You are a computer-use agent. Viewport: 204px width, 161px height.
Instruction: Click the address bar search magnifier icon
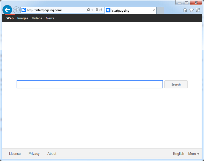pos(88,10)
